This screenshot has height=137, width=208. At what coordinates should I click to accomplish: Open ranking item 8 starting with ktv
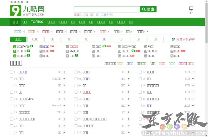[x=75, y=51]
